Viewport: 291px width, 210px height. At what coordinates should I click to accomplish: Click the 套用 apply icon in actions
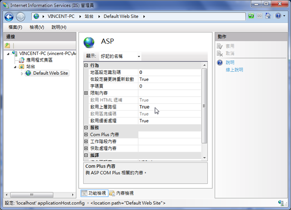pyautogui.click(x=220, y=46)
